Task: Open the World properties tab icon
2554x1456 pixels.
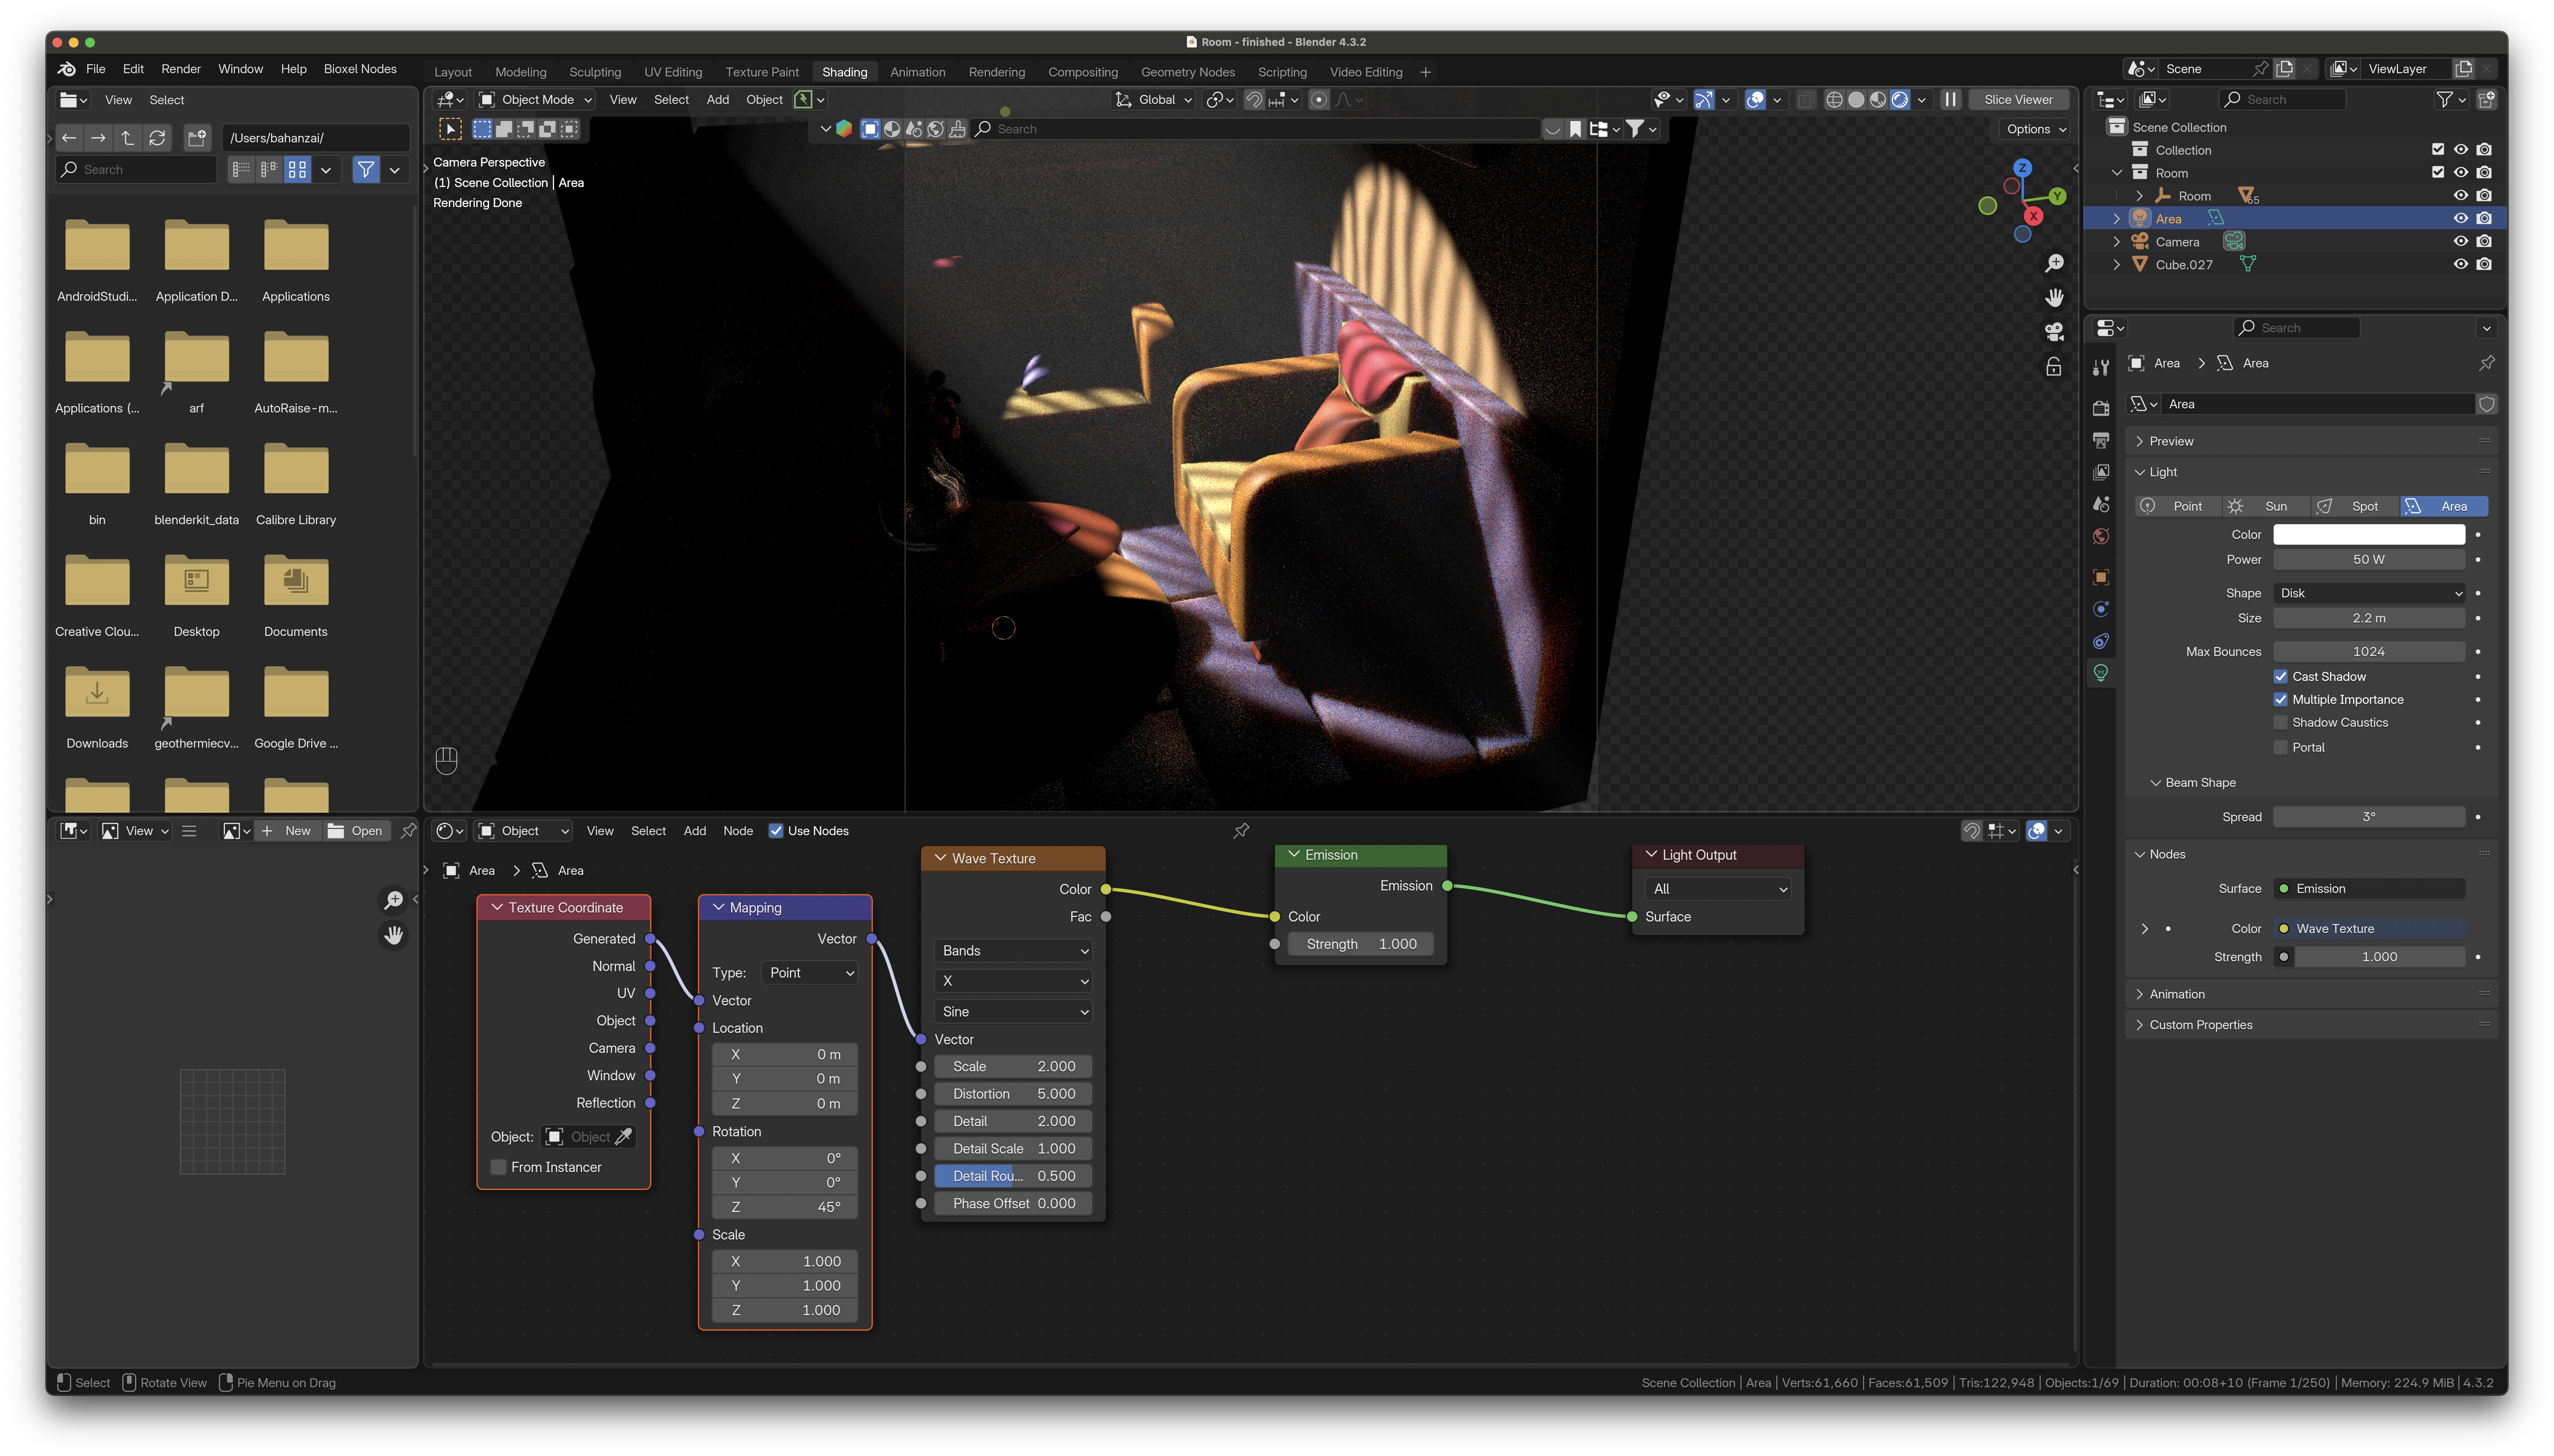Action: pyautogui.click(x=2101, y=537)
